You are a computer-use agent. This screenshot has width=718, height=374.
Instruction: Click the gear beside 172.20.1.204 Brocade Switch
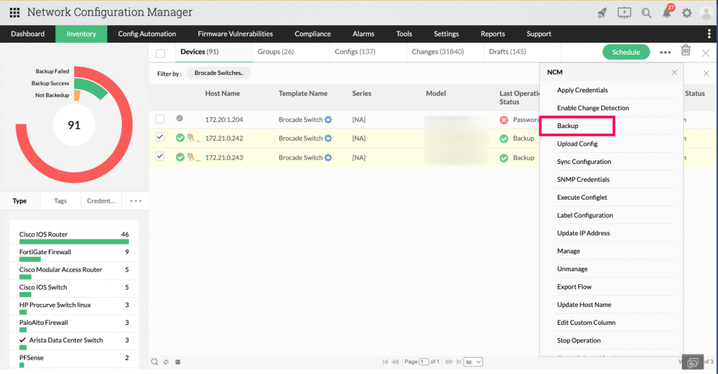(328, 120)
